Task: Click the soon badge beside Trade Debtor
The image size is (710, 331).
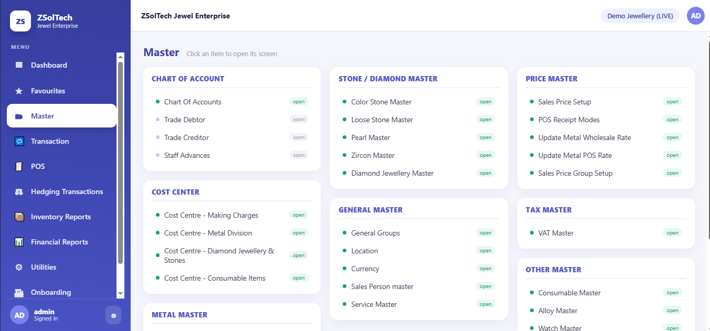Action: tap(299, 120)
